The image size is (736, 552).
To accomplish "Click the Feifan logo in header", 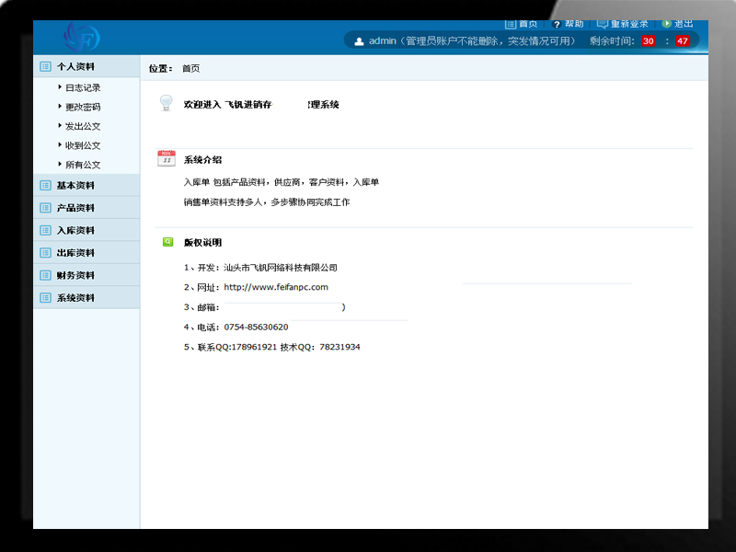I will [x=82, y=38].
